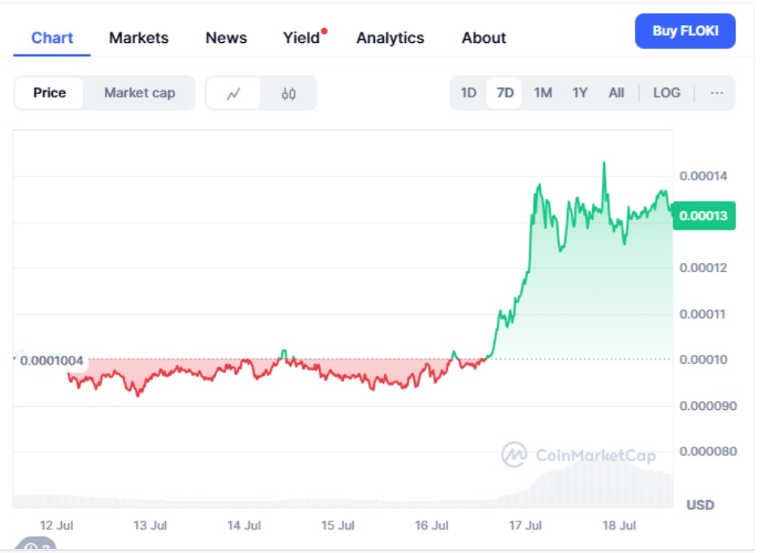762x553 pixels.
Task: Open the Markets tab
Action: (139, 37)
